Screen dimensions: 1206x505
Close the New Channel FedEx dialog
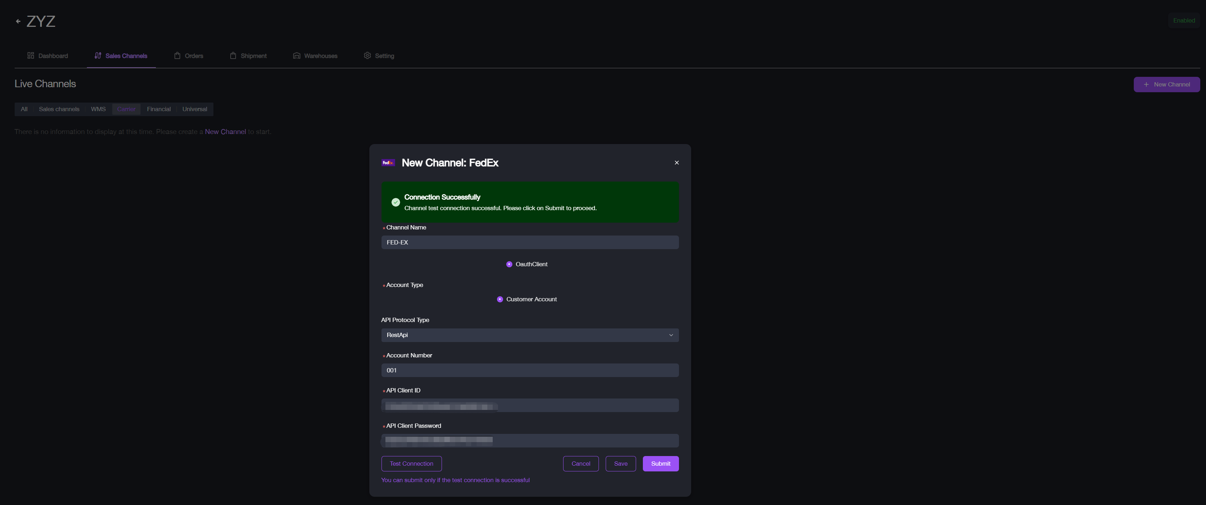[x=676, y=163]
